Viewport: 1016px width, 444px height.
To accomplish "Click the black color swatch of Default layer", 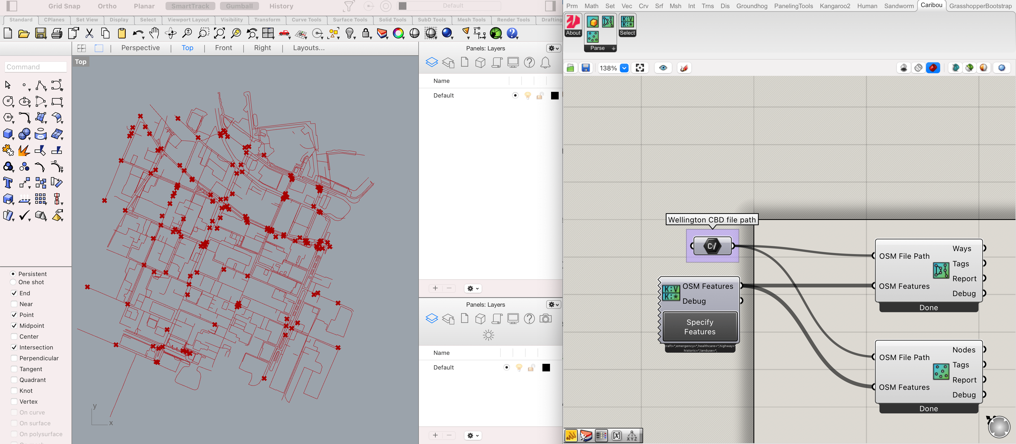I will point(555,95).
